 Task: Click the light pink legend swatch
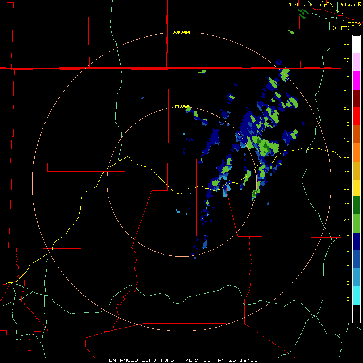356,62
